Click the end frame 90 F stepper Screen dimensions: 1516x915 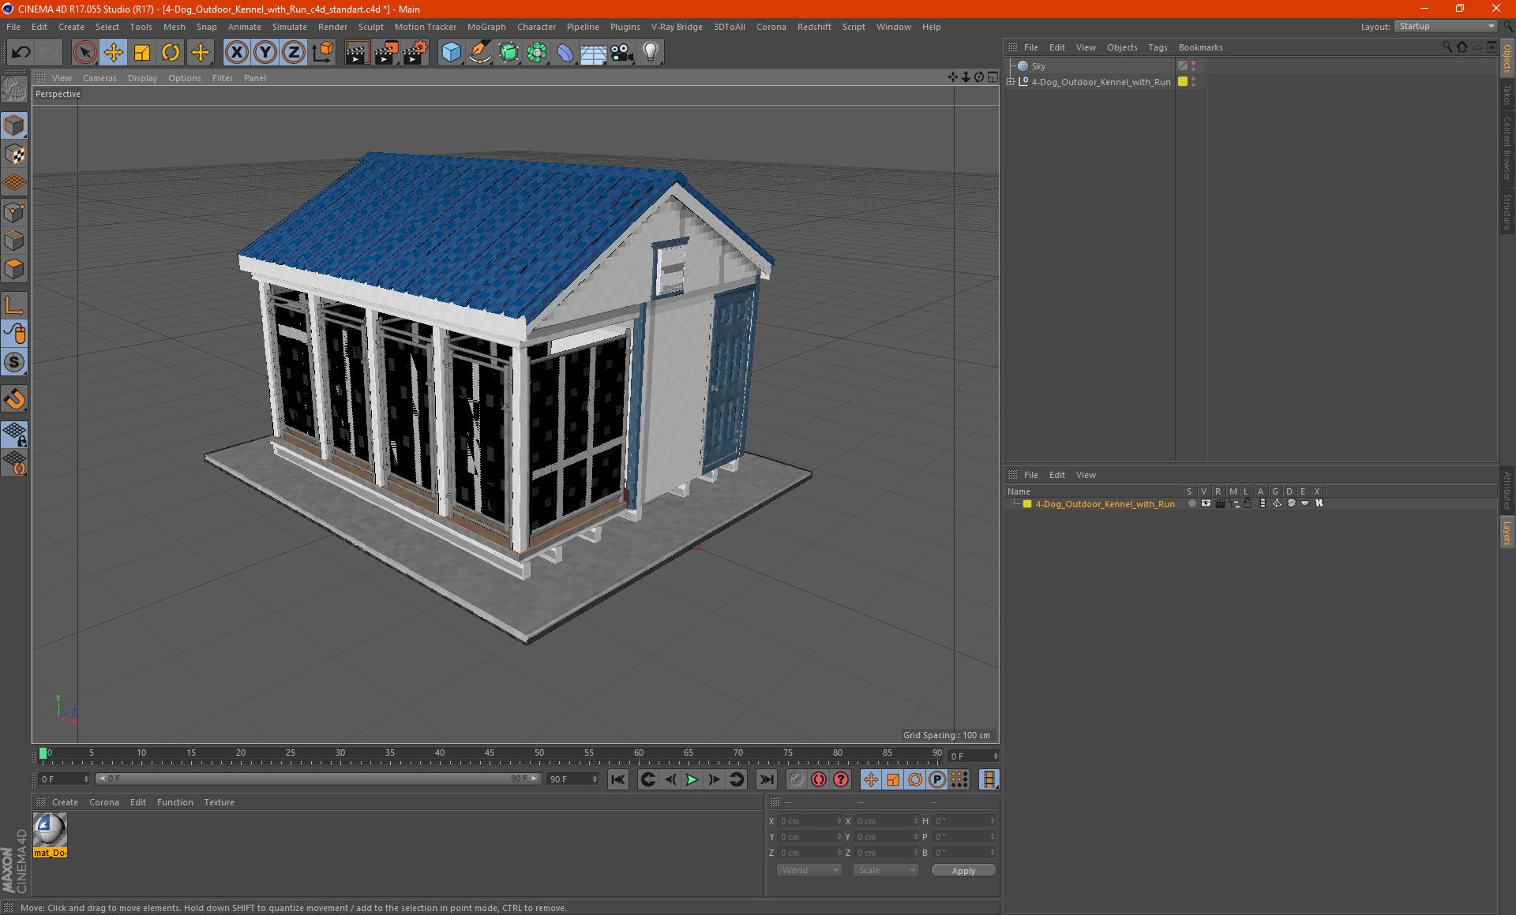pos(595,779)
